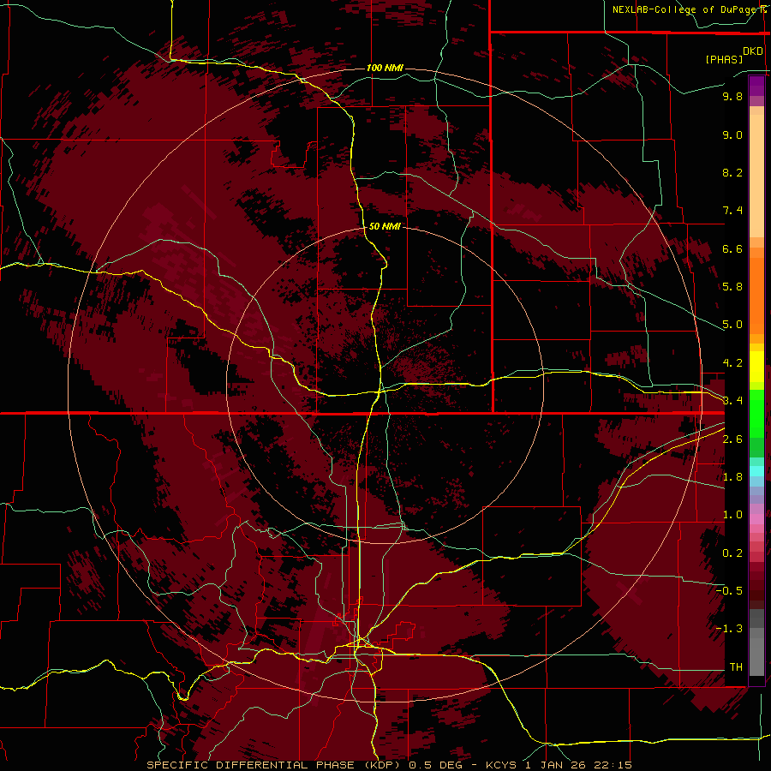Click the 1.0 scale value
The image size is (771, 771).
pyautogui.click(x=732, y=515)
